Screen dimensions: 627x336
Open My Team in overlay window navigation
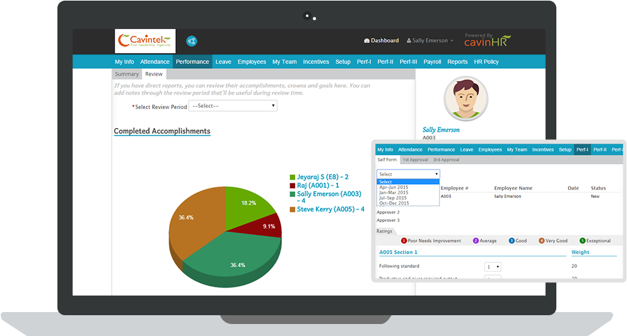[x=517, y=149]
